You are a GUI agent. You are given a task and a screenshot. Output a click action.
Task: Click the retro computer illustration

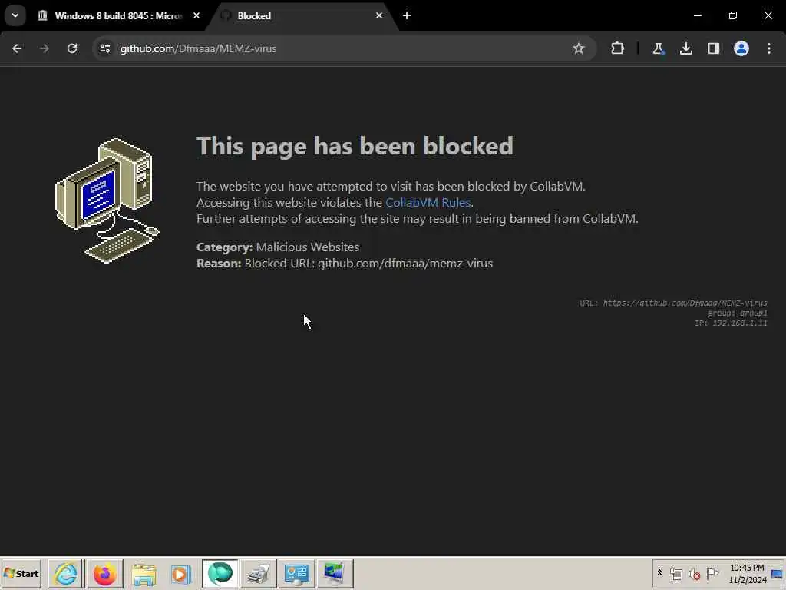coord(107,201)
